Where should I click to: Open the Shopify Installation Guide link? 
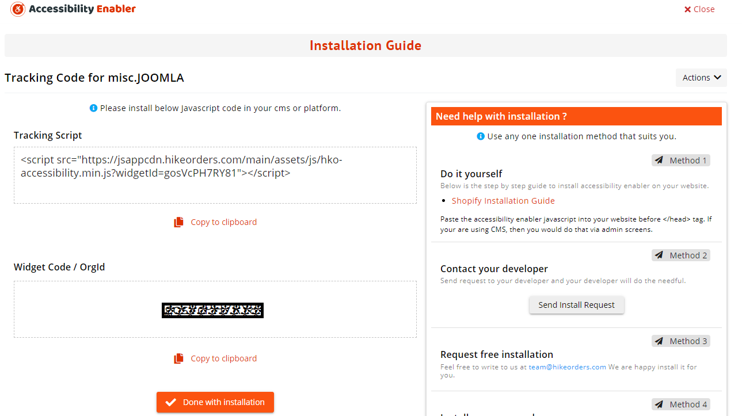click(x=503, y=201)
